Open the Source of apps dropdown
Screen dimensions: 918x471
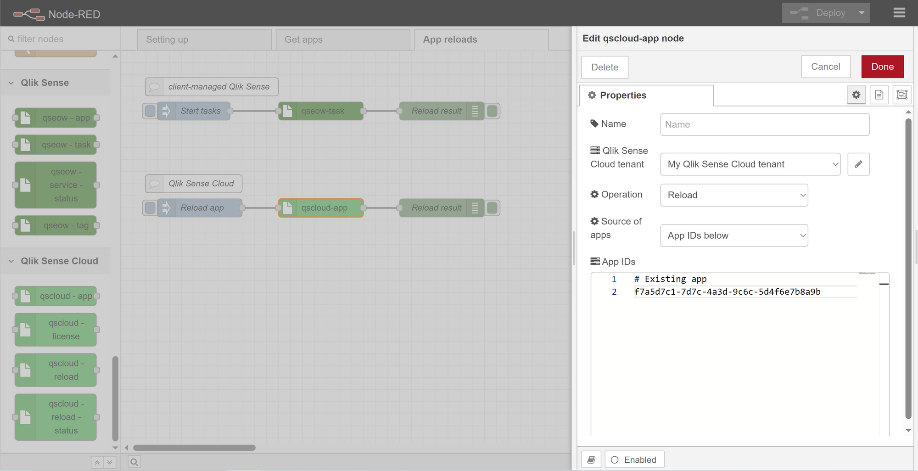tap(734, 235)
